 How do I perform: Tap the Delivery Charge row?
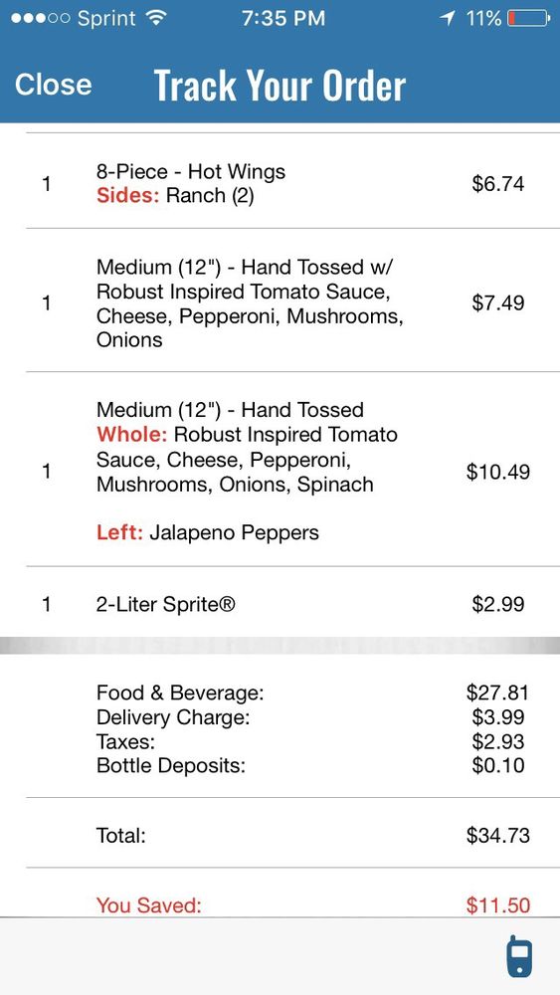click(310, 717)
